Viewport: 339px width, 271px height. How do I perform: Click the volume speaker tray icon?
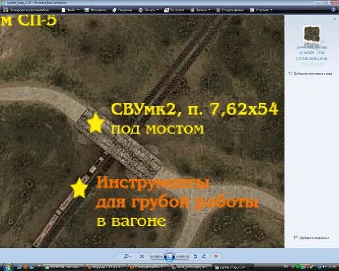(324, 267)
